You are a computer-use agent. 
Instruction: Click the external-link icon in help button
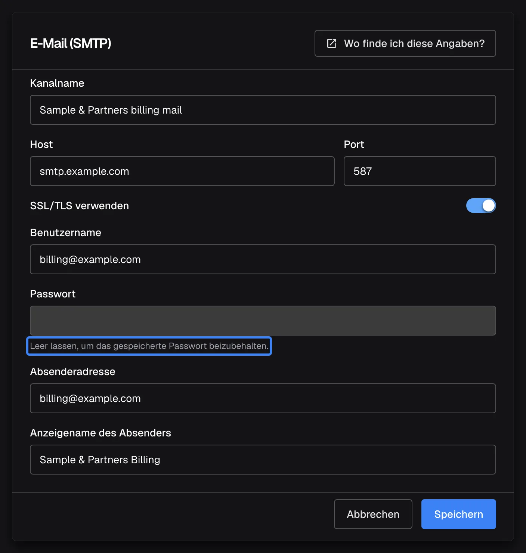pos(332,43)
